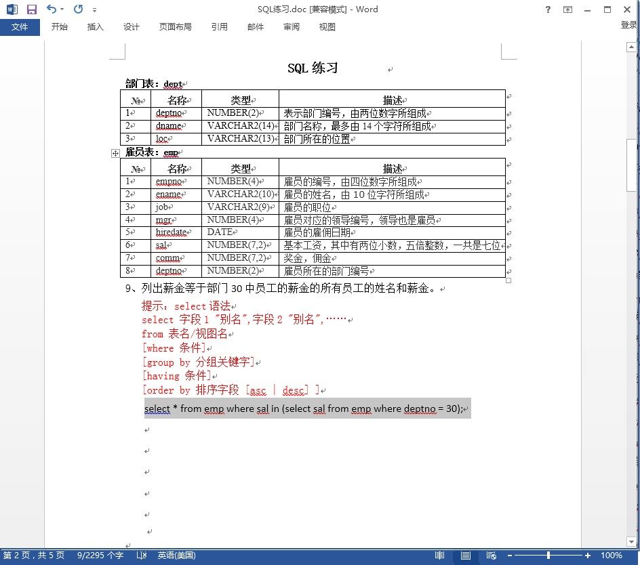Click the from 表名/视图名 line
The image size is (640, 565).
184,334
